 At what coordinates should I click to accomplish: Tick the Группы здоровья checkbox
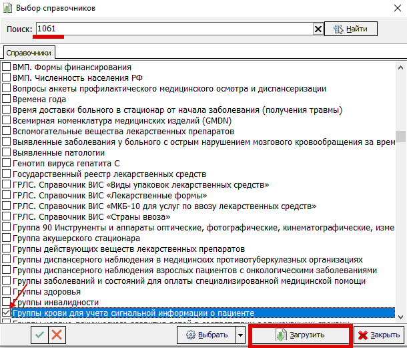pos(7,292)
